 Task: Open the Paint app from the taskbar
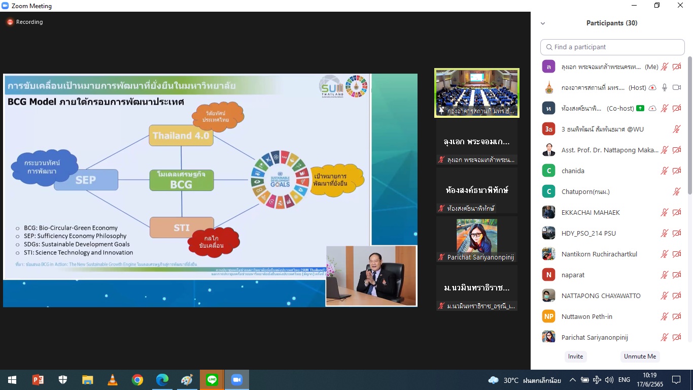[x=187, y=380]
